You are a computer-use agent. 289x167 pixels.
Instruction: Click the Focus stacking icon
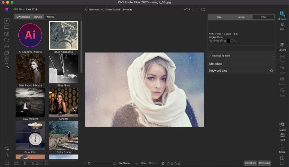tap(282, 79)
